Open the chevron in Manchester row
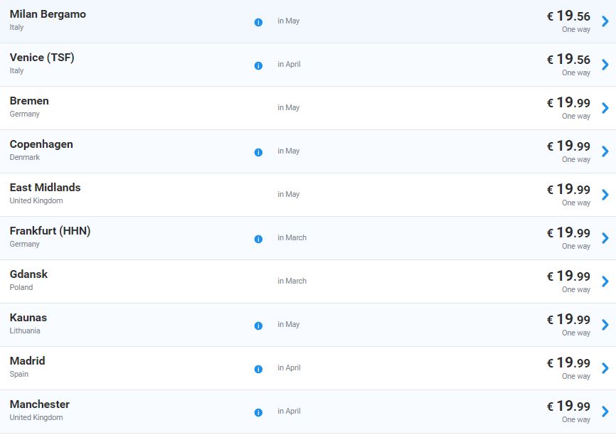The height and width of the screenshot is (435, 616). pos(605,412)
